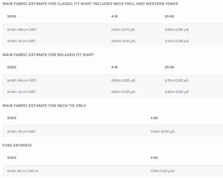Click SIZES header in the Fuse Estimate table

(12, 158)
